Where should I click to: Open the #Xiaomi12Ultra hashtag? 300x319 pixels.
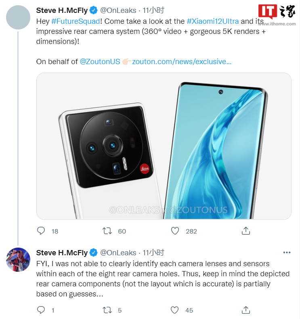click(x=213, y=21)
